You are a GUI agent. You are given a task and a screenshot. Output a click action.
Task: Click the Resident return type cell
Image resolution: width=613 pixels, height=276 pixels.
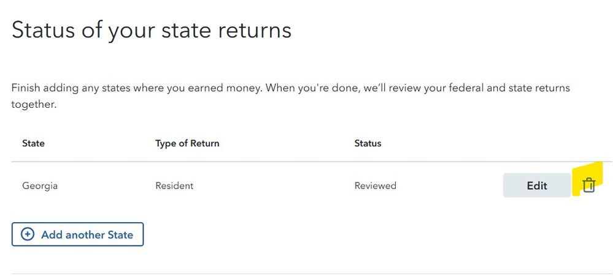[174, 185]
